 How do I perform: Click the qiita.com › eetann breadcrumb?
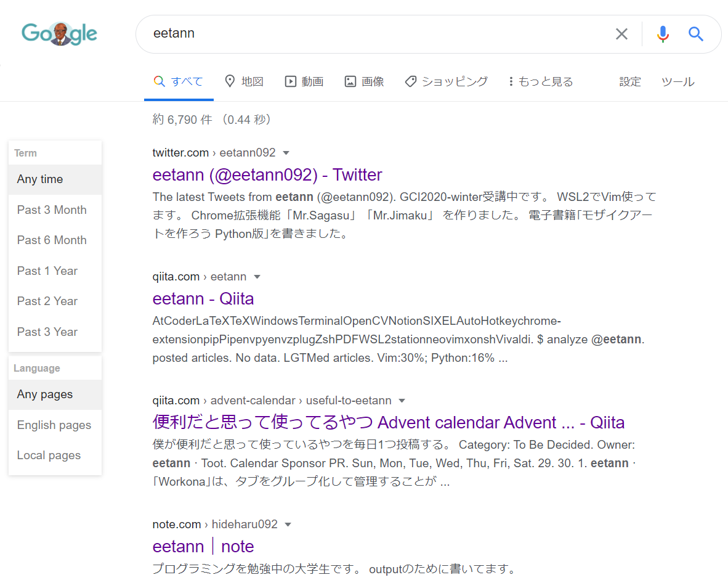point(199,277)
